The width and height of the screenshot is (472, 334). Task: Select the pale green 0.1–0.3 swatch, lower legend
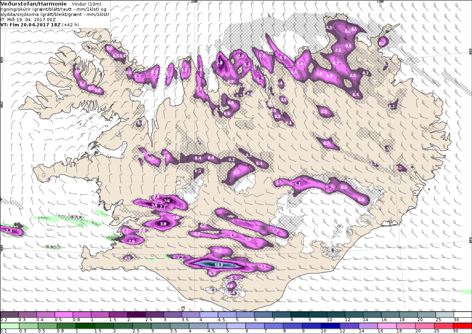pyautogui.click(x=9, y=326)
